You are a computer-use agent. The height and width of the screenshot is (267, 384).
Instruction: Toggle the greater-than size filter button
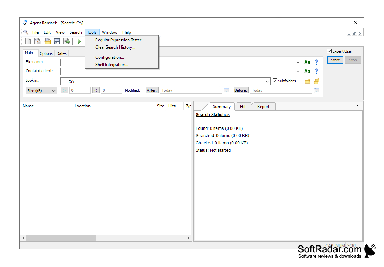pos(64,90)
